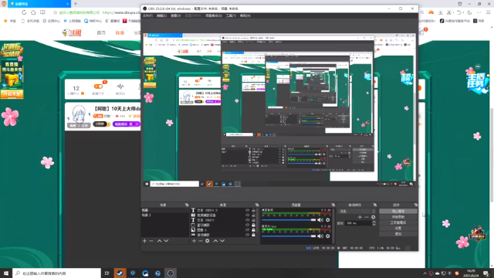Open the File menu in OBS
This screenshot has width=494, height=278.
pyautogui.click(x=147, y=15)
